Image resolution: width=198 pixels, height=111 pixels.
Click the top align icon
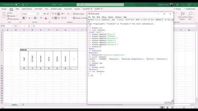(x=53, y=14)
